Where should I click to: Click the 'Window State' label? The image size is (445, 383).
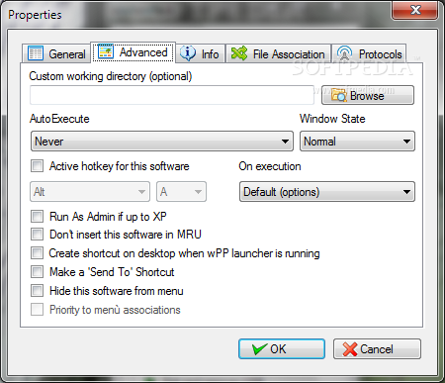point(332,119)
